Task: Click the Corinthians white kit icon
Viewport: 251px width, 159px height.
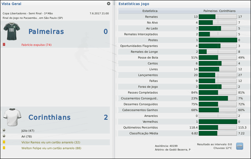Action: (11, 117)
